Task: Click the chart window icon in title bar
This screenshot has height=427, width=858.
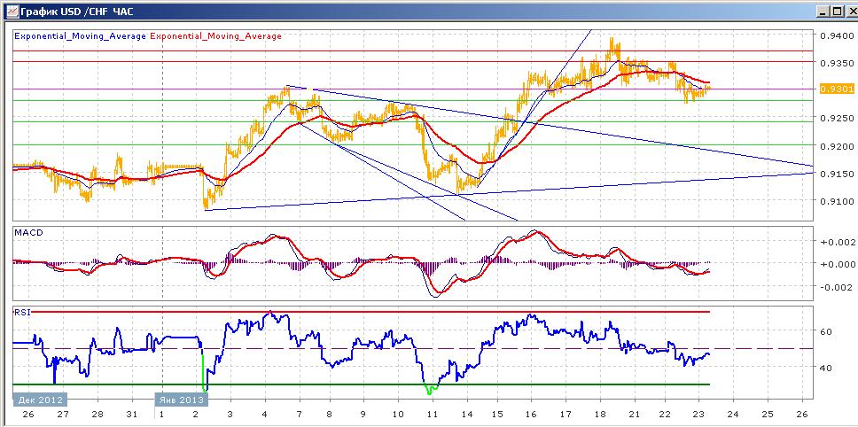Action: coord(11,11)
